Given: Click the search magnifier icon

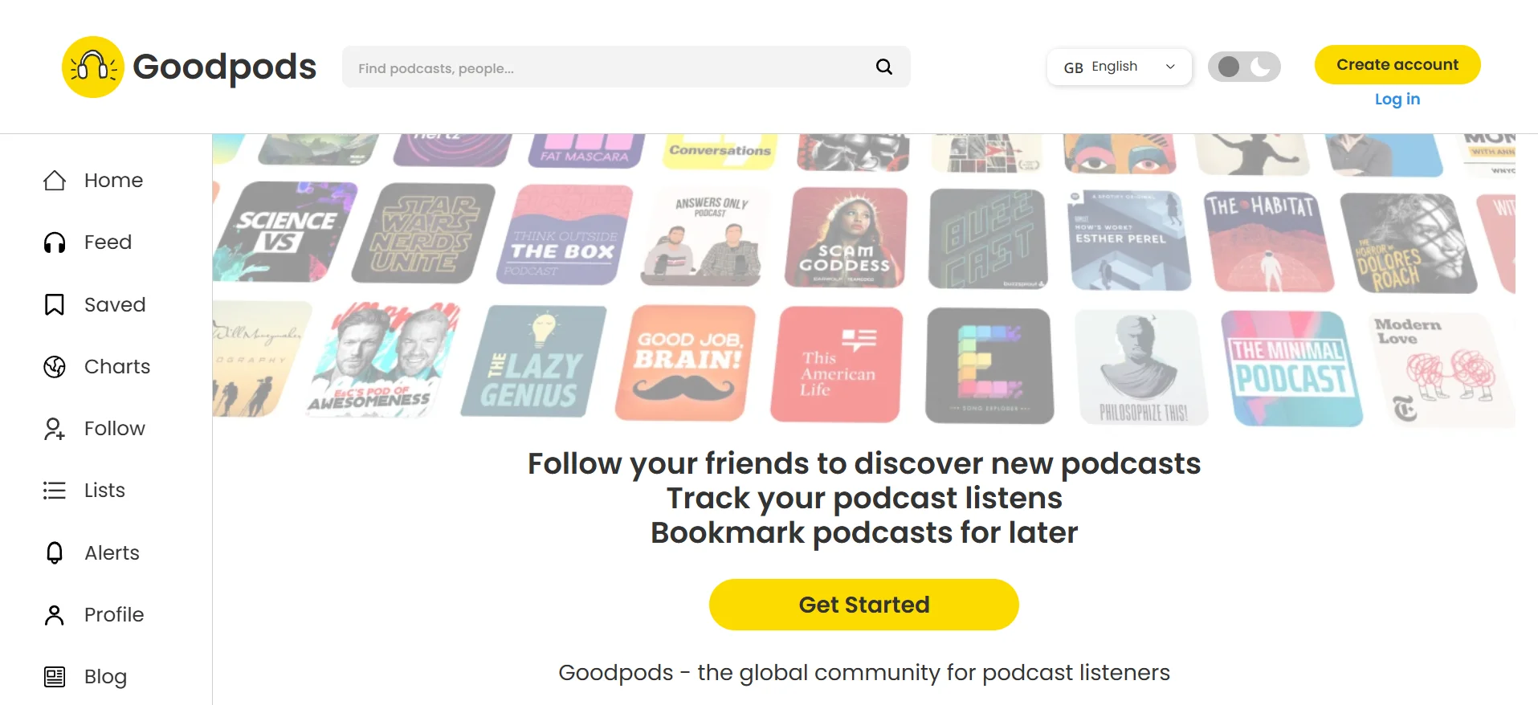Looking at the screenshot, I should (883, 67).
